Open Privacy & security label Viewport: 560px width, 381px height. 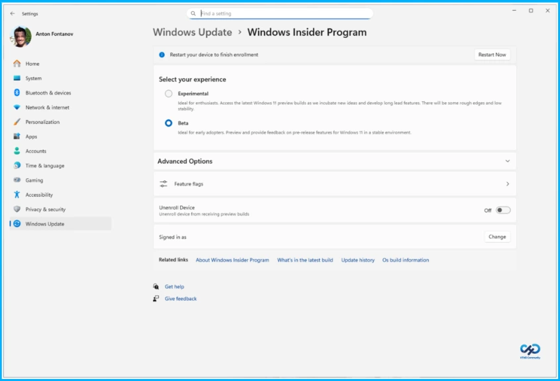pyautogui.click(x=46, y=209)
